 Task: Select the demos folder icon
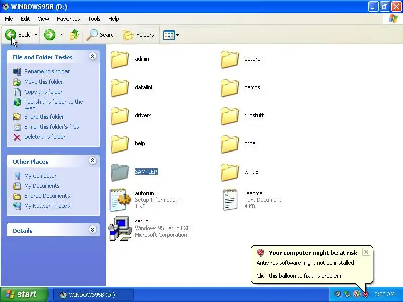click(x=230, y=88)
